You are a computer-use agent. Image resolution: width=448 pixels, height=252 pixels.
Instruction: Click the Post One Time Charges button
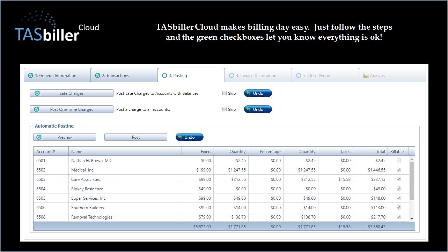coord(72,109)
